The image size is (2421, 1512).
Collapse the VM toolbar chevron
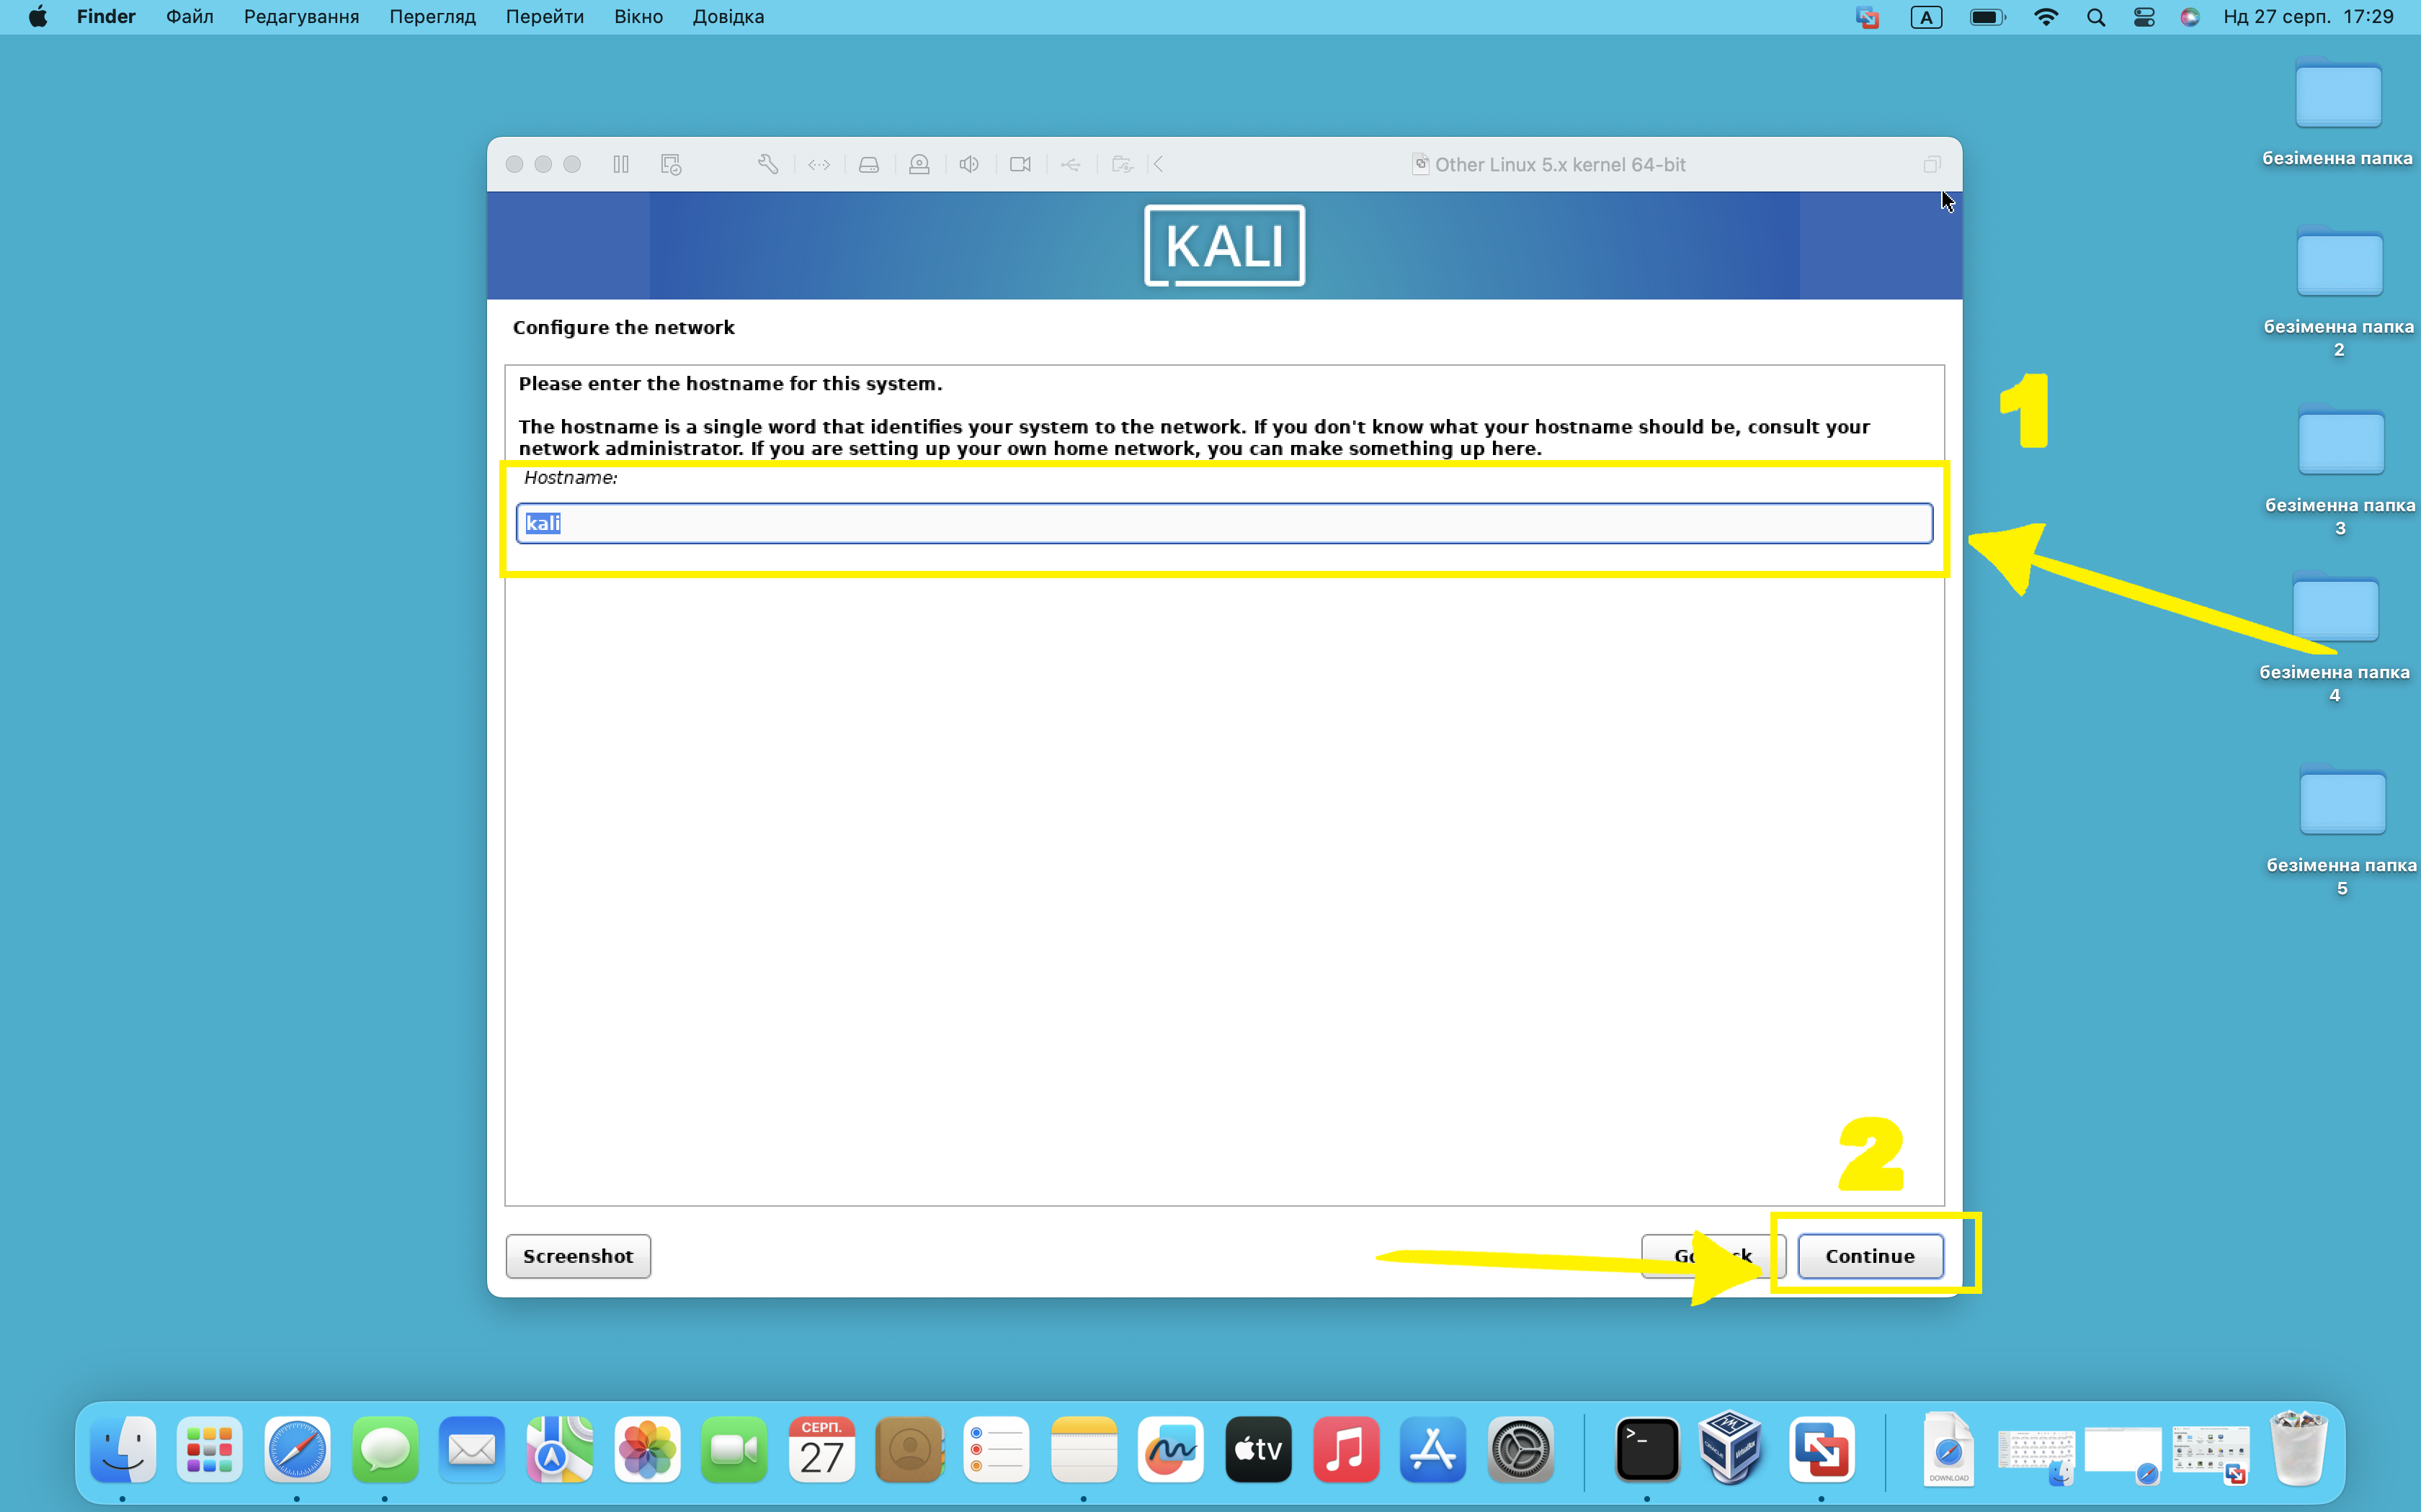pyautogui.click(x=1157, y=164)
